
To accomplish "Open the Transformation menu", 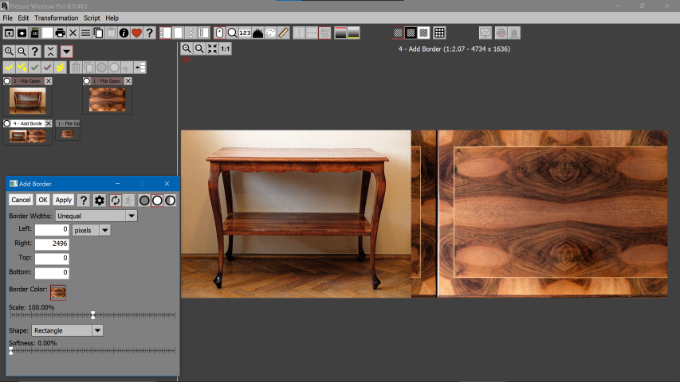I will pos(56,18).
